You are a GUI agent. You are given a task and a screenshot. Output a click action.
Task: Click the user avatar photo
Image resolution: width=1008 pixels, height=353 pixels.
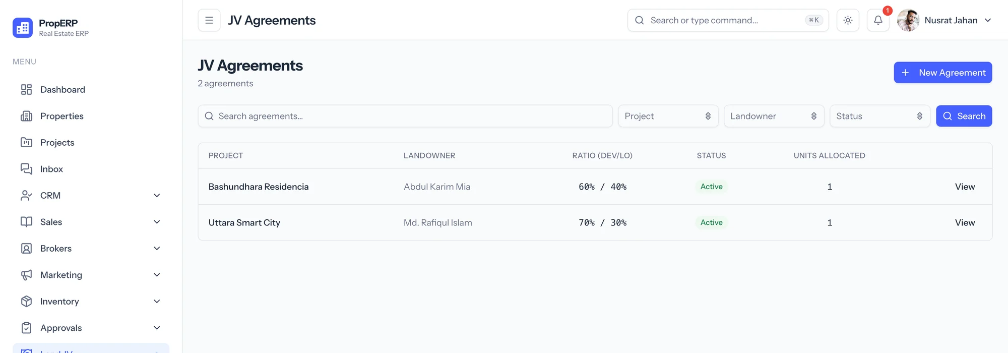point(908,20)
